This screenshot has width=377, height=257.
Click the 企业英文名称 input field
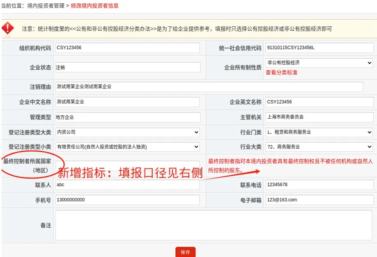[x=319, y=102]
